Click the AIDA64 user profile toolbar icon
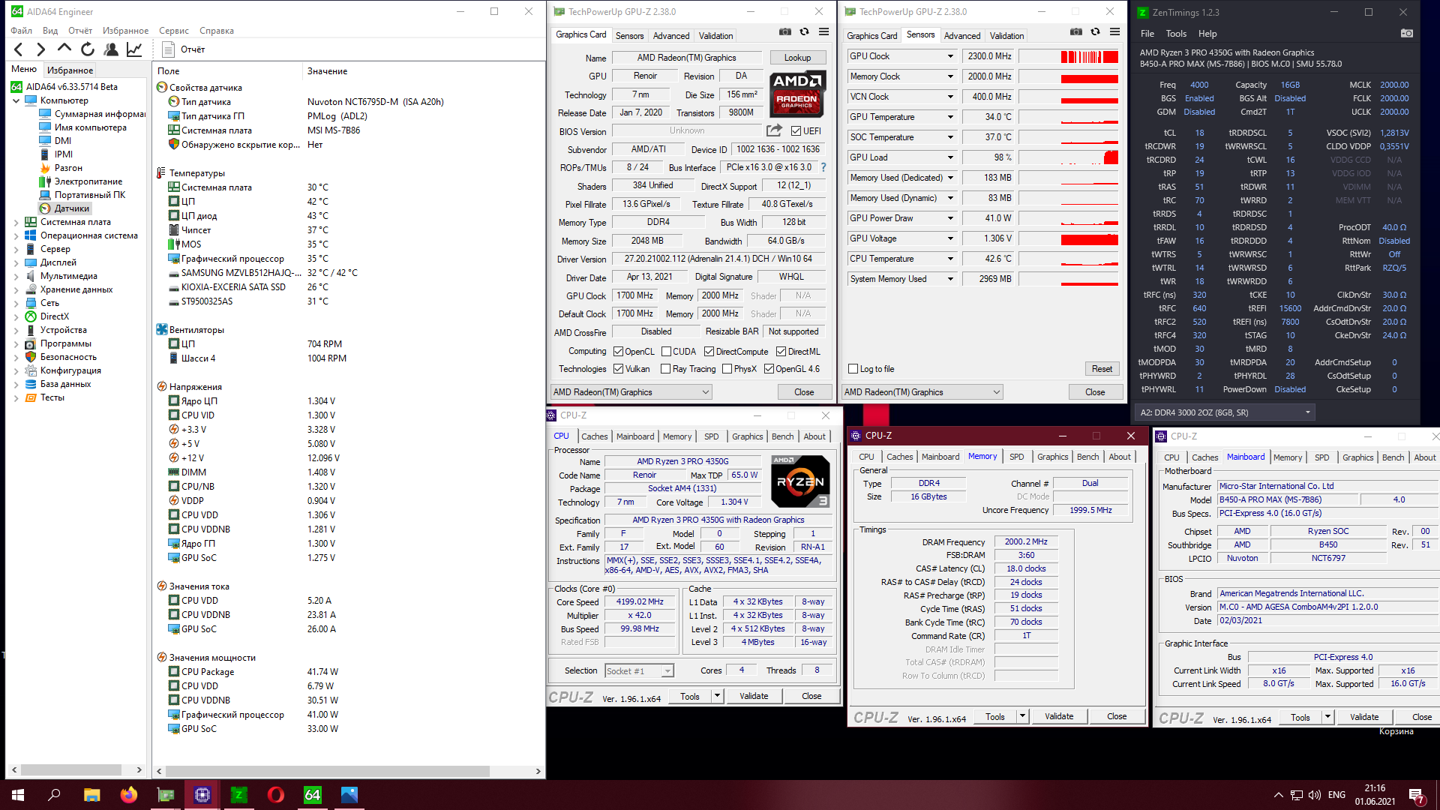This screenshot has height=810, width=1440. click(111, 49)
